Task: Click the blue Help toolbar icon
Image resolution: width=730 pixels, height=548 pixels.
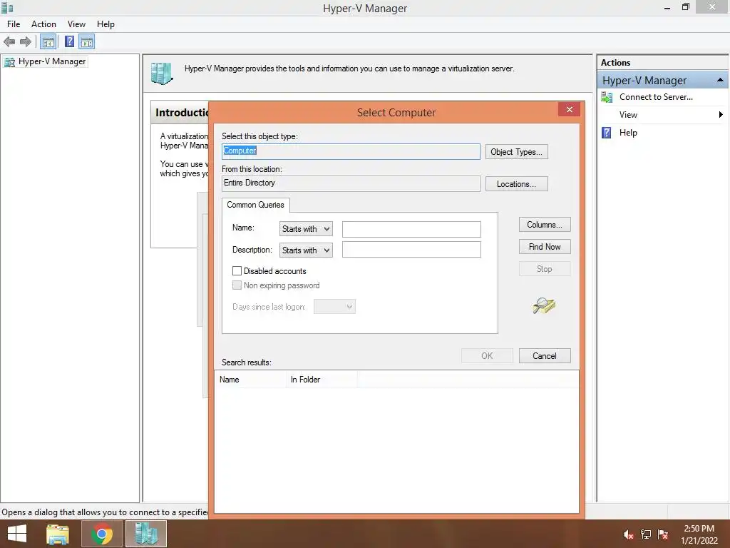Action: coord(69,42)
